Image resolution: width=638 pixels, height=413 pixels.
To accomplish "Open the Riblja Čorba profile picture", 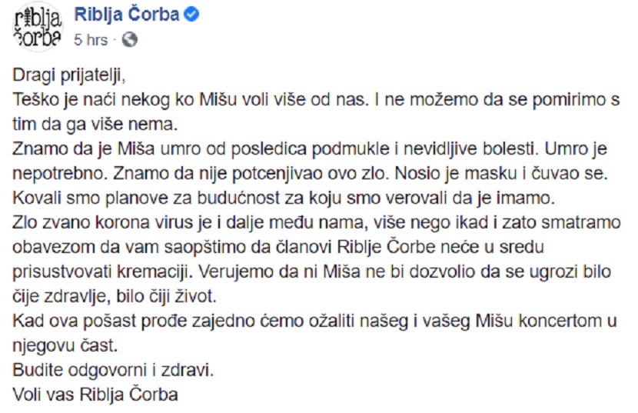I will (38, 27).
